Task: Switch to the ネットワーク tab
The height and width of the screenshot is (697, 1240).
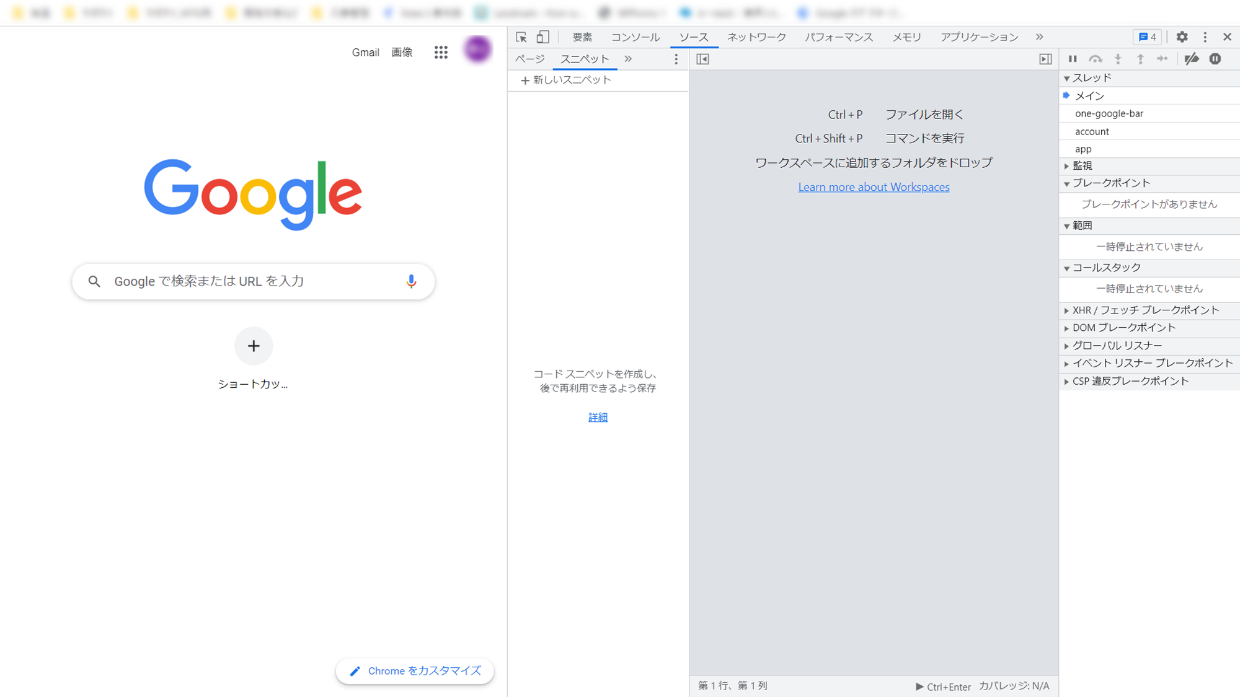Action: click(756, 37)
